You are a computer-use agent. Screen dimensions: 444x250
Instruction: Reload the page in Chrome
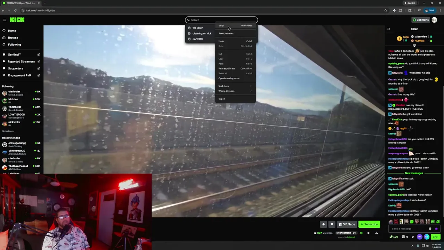point(15,10)
